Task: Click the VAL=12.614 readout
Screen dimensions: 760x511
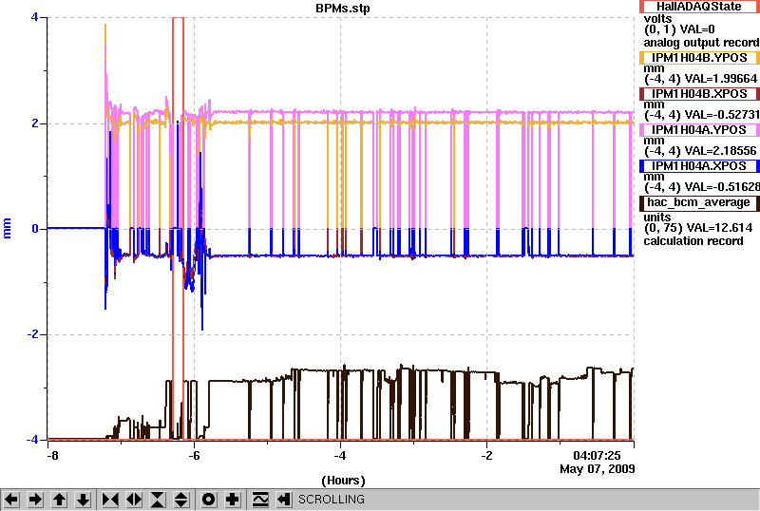Action: click(717, 228)
